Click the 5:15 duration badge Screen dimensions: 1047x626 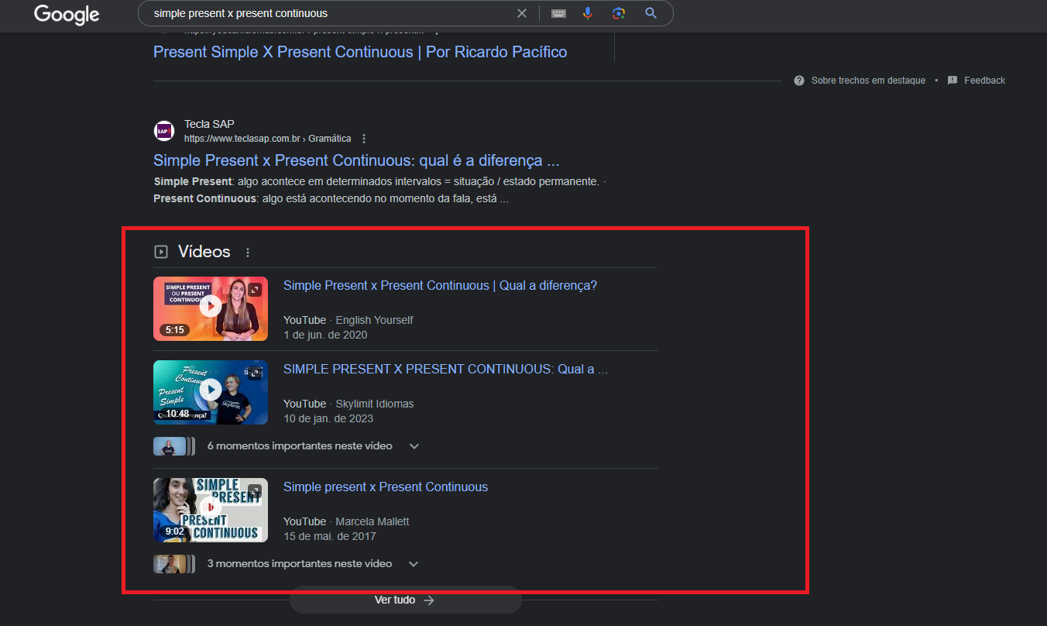coord(174,330)
